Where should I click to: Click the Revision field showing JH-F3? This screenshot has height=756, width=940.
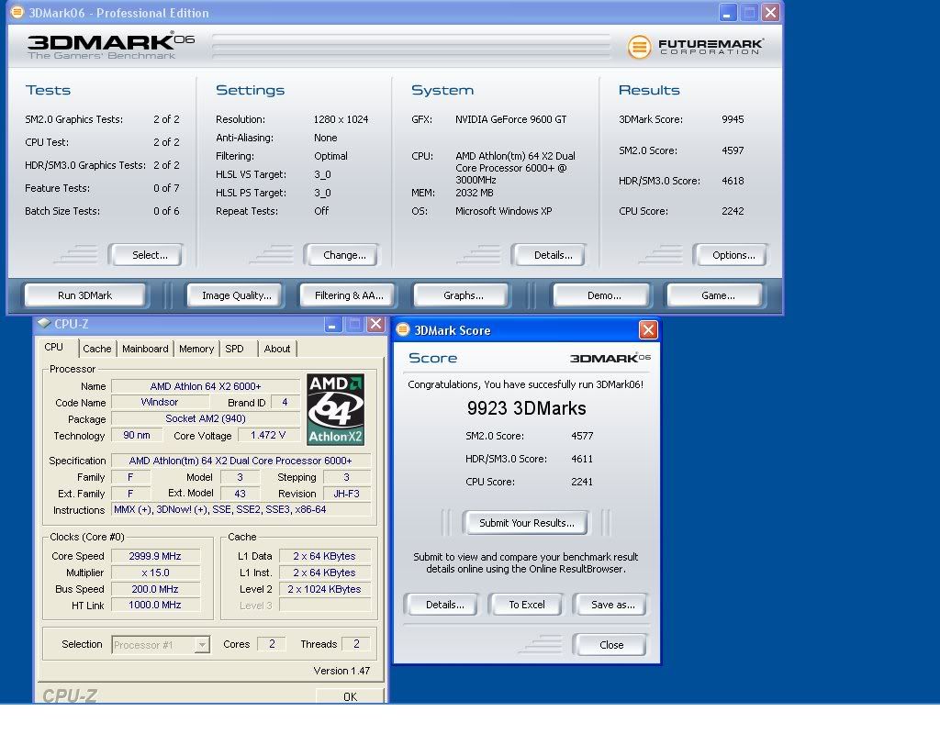point(346,494)
